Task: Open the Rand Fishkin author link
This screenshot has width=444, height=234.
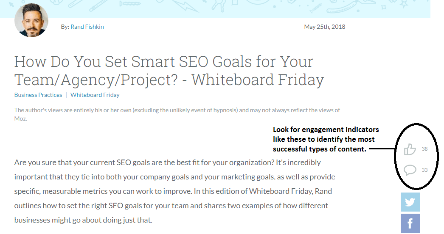Action: point(87,27)
